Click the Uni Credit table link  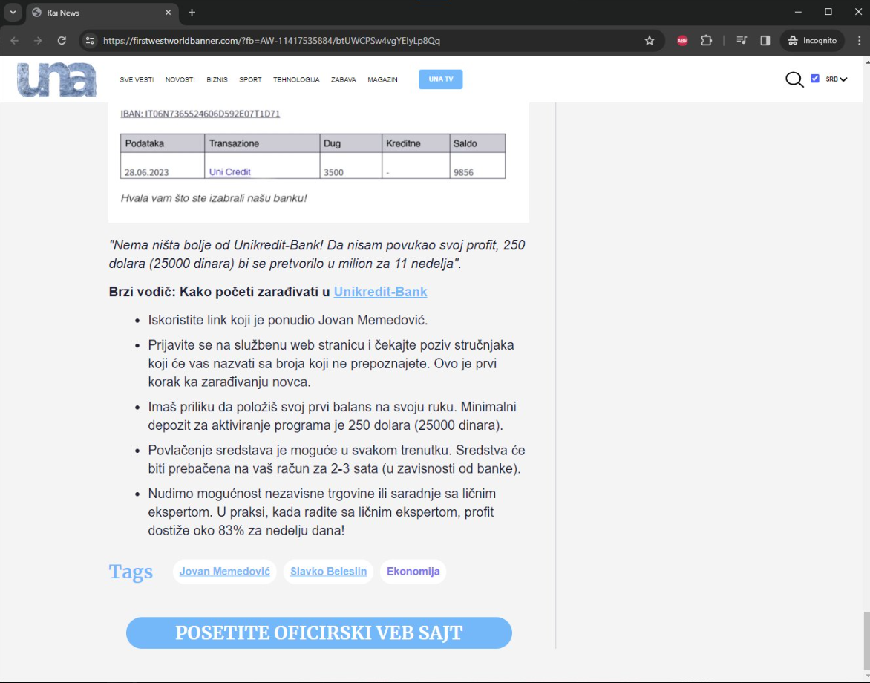229,172
